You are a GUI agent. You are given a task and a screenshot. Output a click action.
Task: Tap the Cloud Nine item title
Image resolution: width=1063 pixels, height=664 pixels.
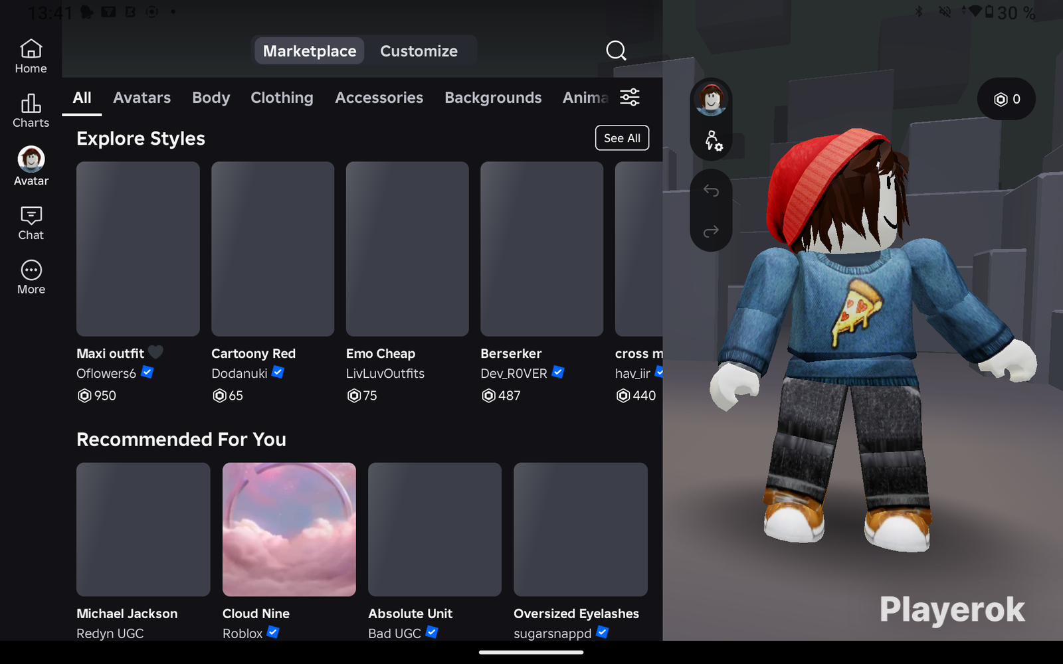[256, 614]
